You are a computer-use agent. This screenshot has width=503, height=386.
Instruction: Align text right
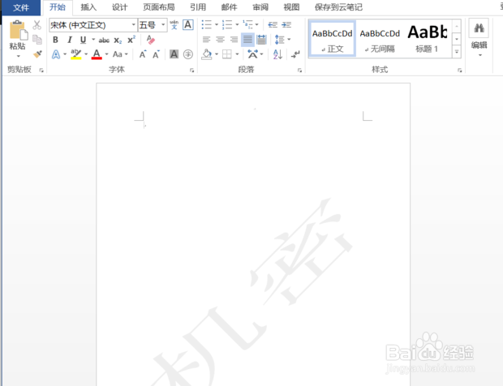(x=234, y=40)
